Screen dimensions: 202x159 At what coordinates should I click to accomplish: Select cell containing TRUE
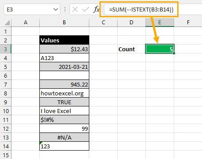64,102
